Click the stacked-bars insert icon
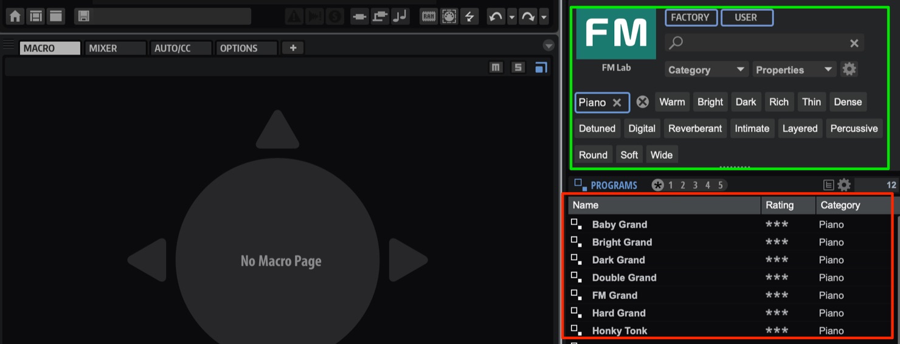This screenshot has height=344, width=900. 380,16
